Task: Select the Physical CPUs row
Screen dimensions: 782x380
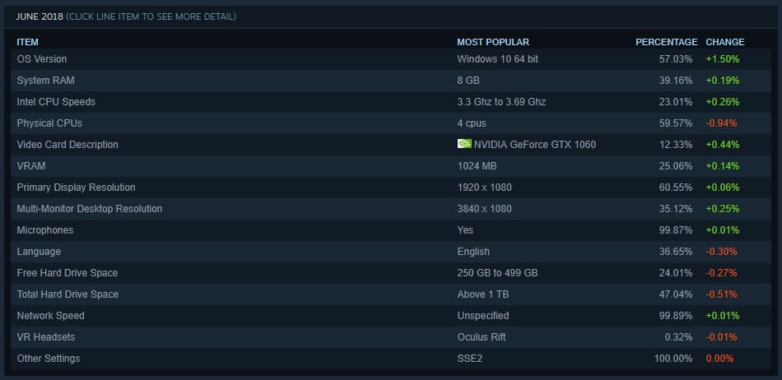Action: [390, 123]
